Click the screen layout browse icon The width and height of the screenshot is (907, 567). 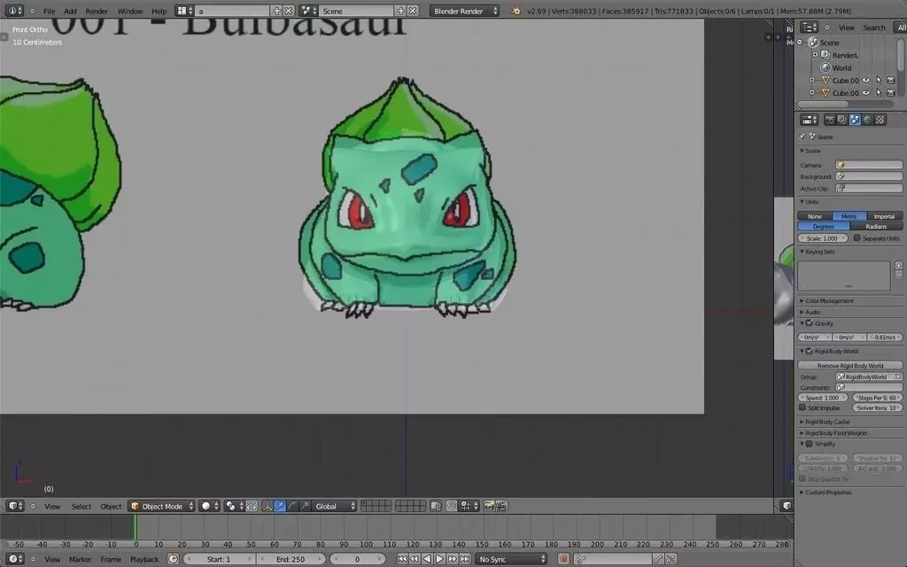click(184, 11)
